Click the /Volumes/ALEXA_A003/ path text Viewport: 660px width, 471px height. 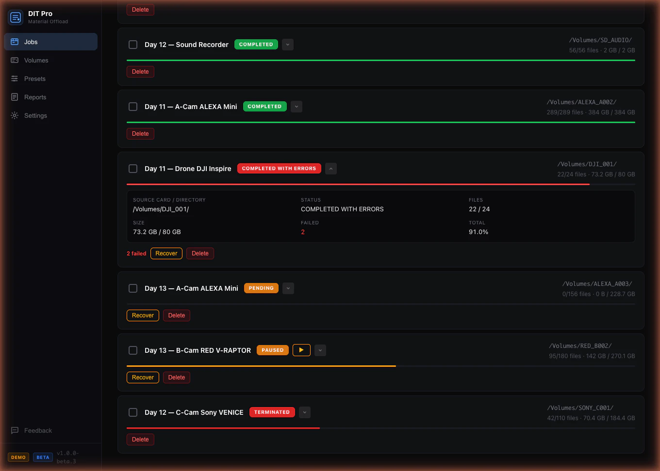click(597, 284)
